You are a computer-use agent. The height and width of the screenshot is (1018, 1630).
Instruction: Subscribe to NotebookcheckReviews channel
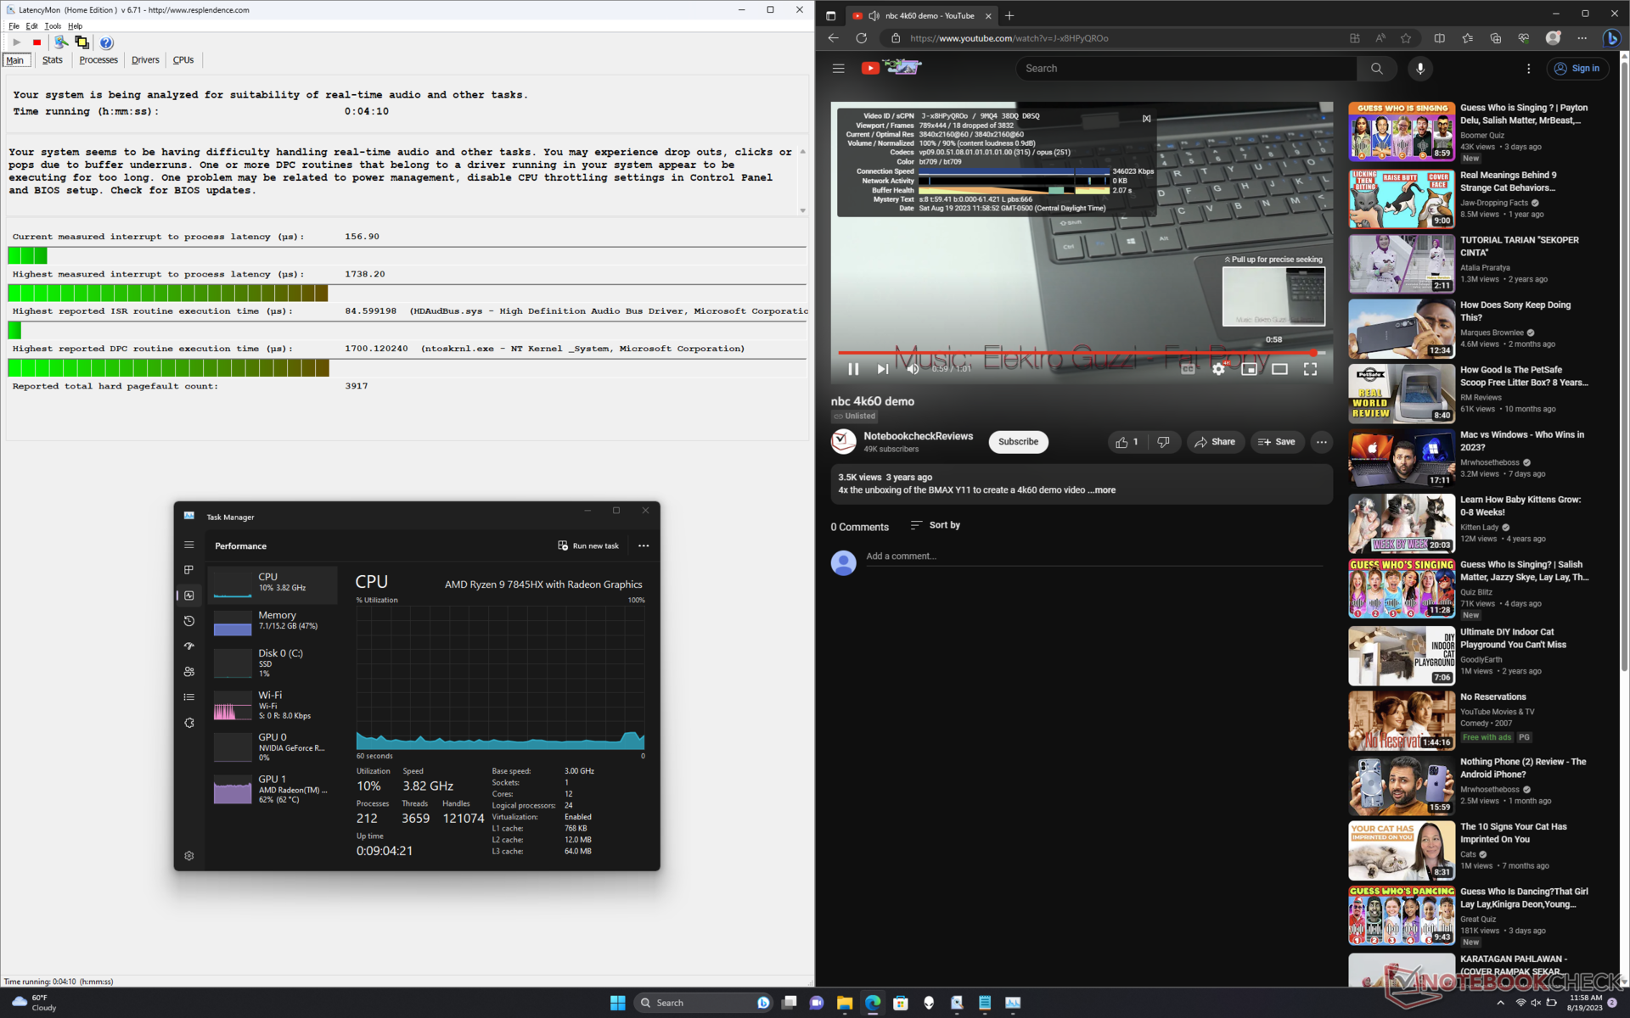point(1018,442)
